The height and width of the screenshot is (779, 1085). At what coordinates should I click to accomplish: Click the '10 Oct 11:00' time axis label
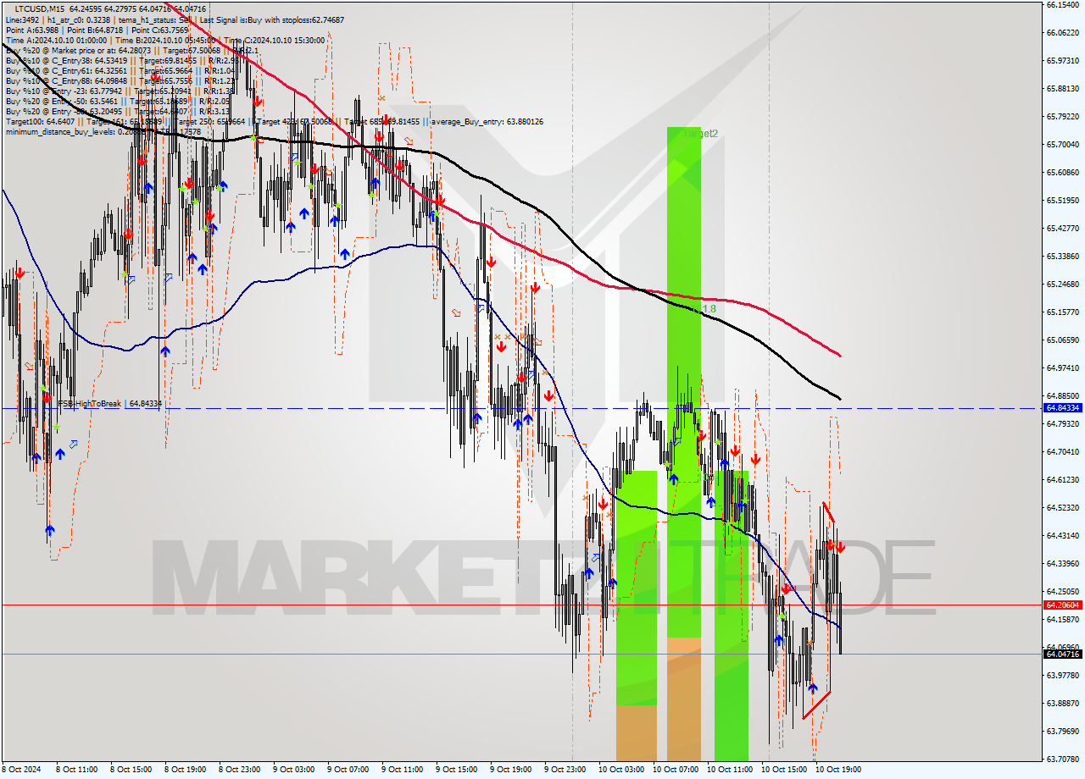730,770
